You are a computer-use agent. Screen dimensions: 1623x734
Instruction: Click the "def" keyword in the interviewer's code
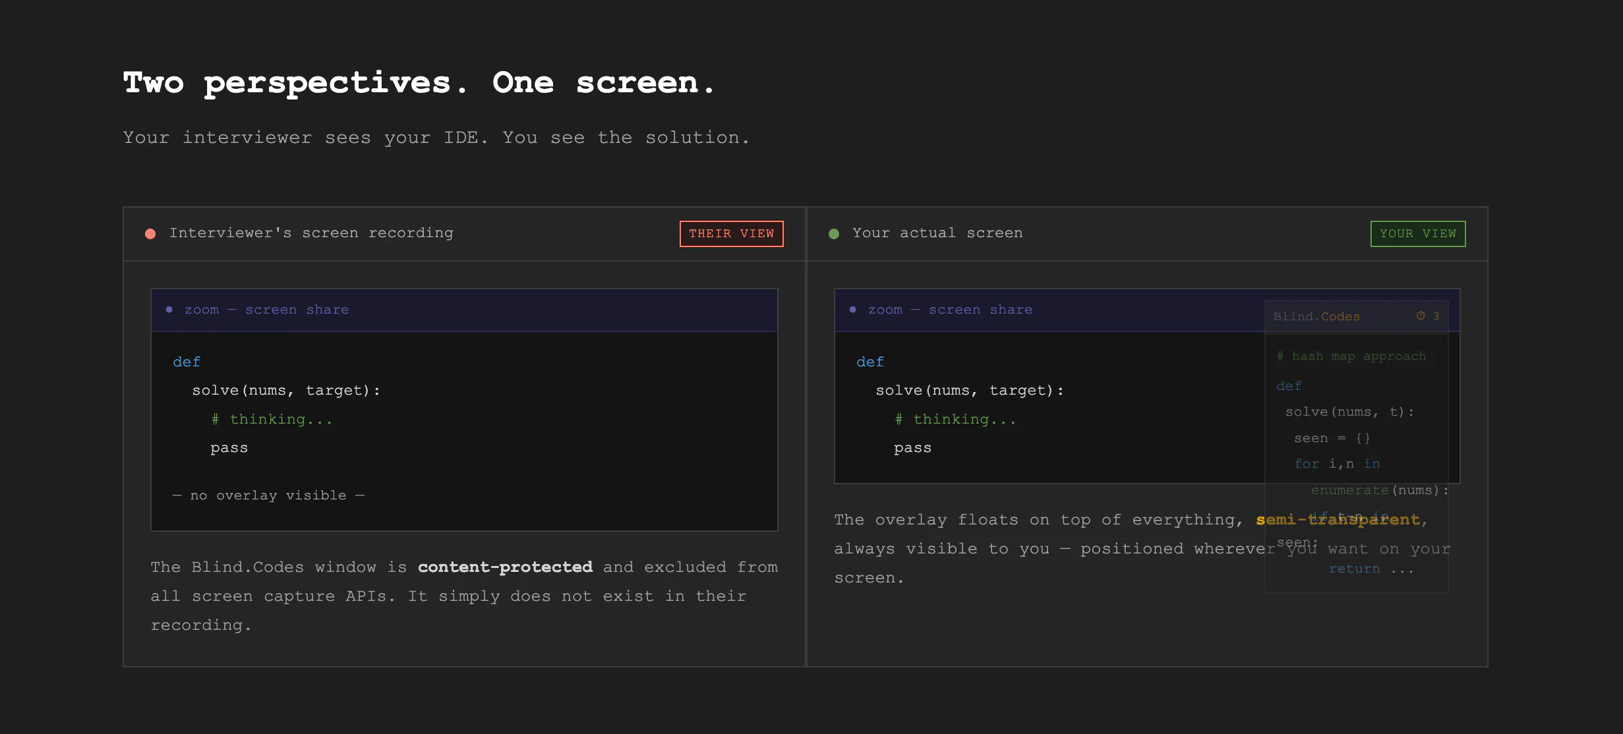[187, 362]
